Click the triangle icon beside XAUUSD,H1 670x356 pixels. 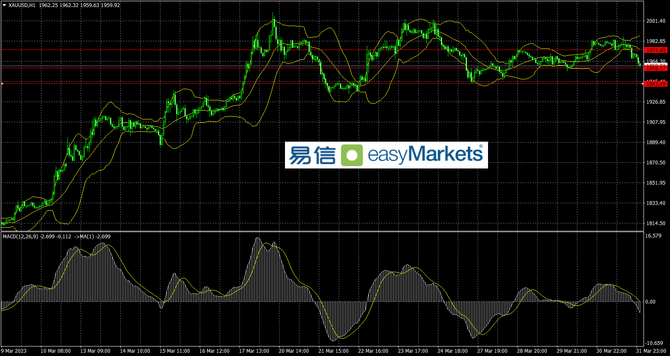tap(5, 5)
